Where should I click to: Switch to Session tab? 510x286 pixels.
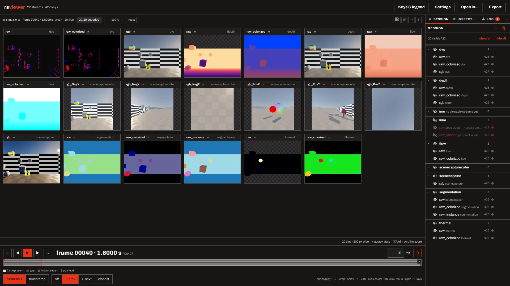tap(438, 19)
